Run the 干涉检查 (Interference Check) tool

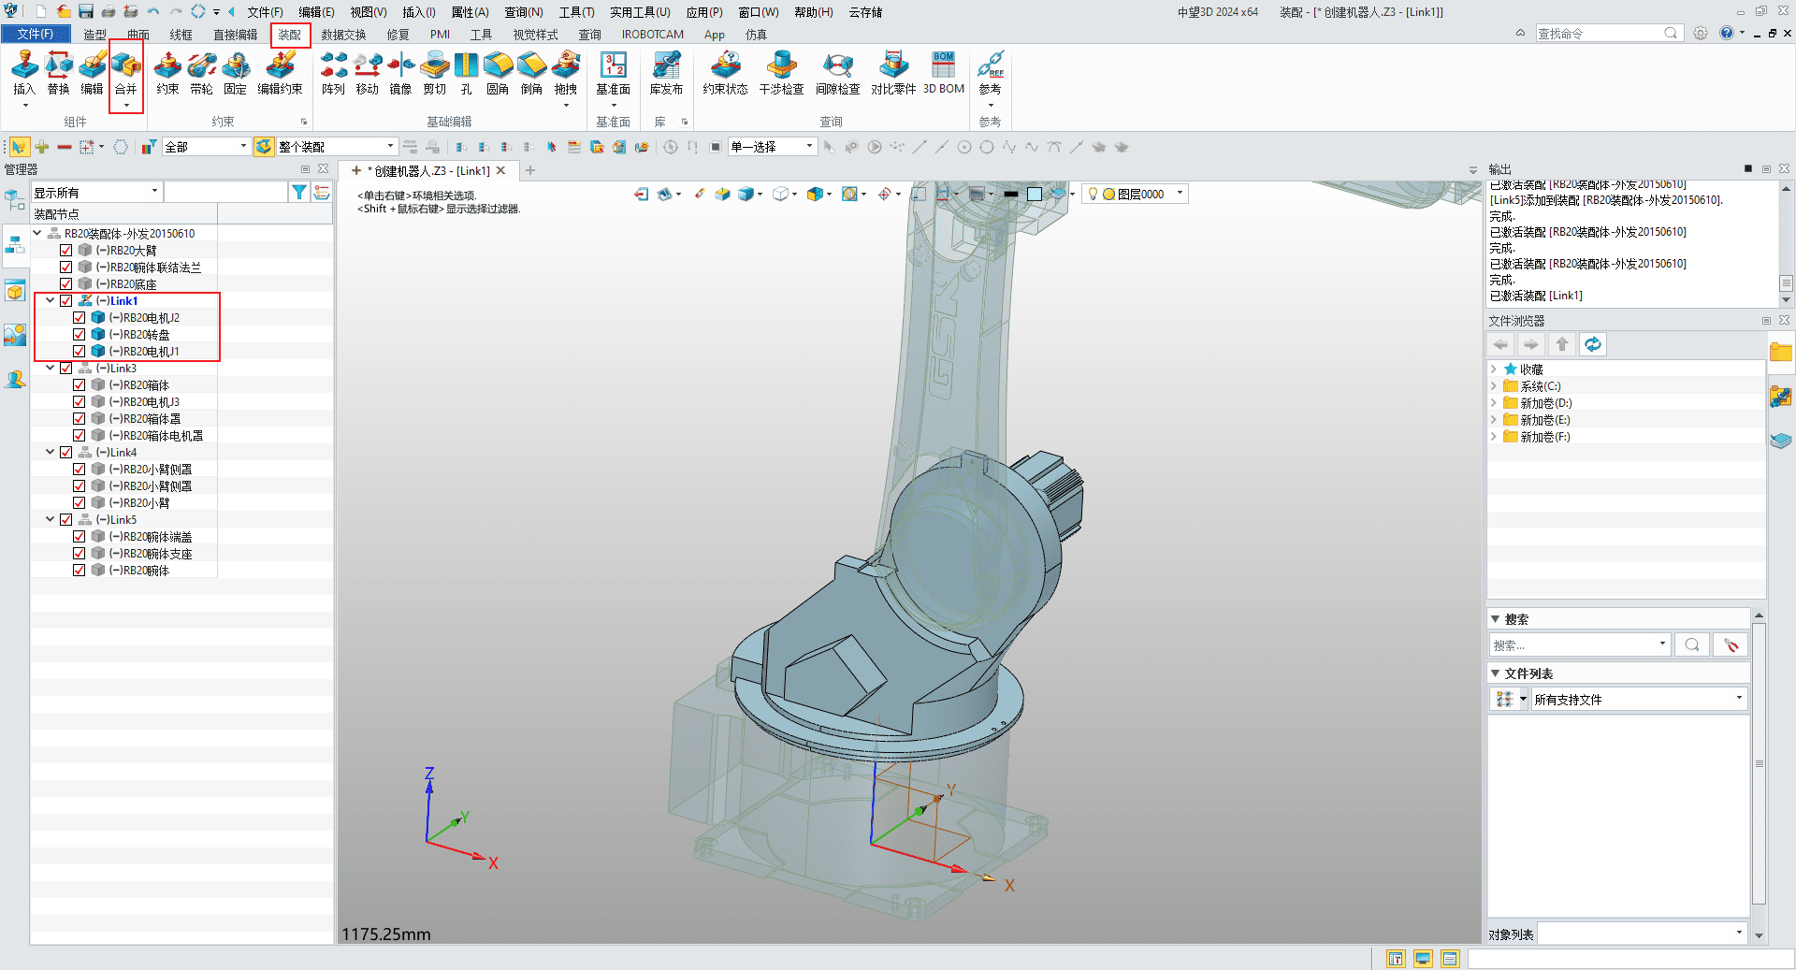[781, 73]
